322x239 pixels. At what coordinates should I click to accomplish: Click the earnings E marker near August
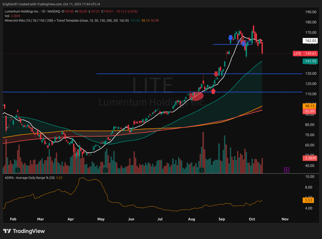coord(202,170)
